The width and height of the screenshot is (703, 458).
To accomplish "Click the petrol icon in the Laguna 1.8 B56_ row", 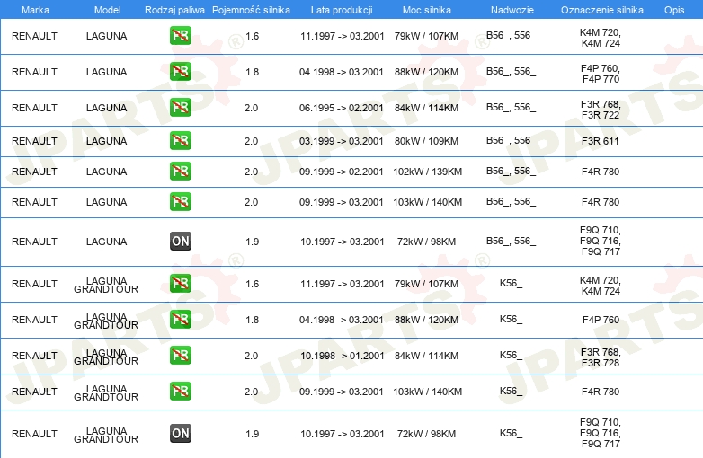I will (180, 71).
